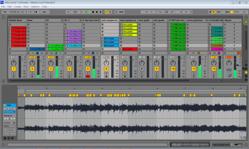The width and height of the screenshot is (249, 149).
Task: Click the blue cue volume knob on Master
Action: tap(229, 74)
